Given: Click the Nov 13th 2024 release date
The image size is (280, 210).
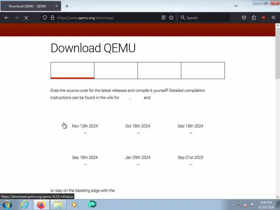Looking at the screenshot, I should [85, 126].
